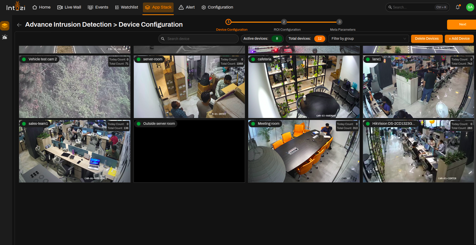The height and width of the screenshot is (245, 476).
Task: Toggle green status dot on Meeting room camera
Action: pyautogui.click(x=253, y=124)
